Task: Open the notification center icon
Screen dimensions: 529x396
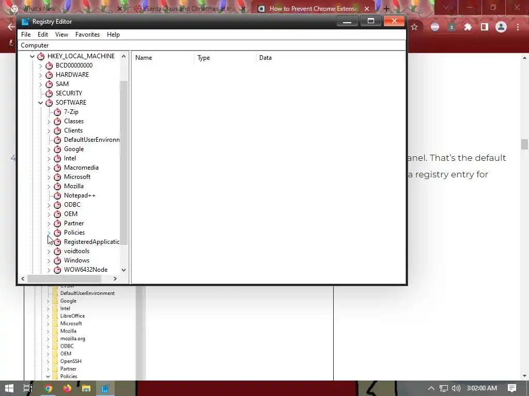Action: point(512,388)
